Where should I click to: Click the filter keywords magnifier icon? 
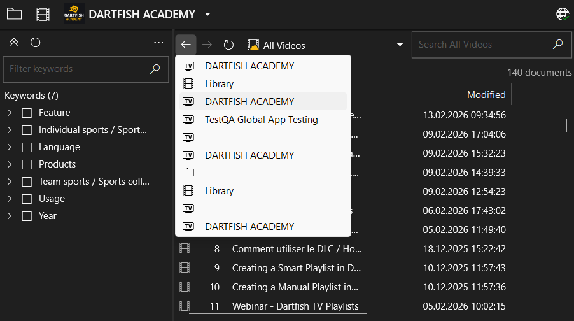(x=155, y=69)
